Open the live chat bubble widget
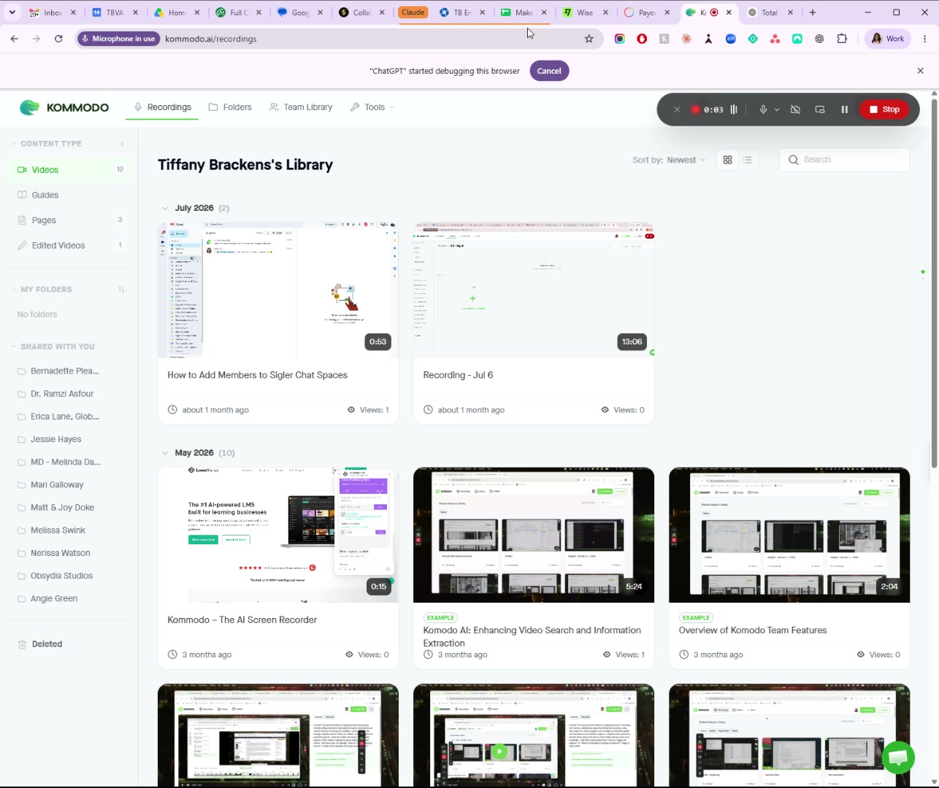Image resolution: width=939 pixels, height=788 pixels. (x=898, y=757)
